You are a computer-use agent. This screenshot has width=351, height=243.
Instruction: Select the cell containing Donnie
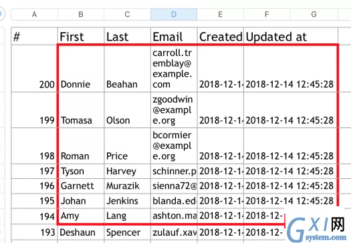pos(81,68)
